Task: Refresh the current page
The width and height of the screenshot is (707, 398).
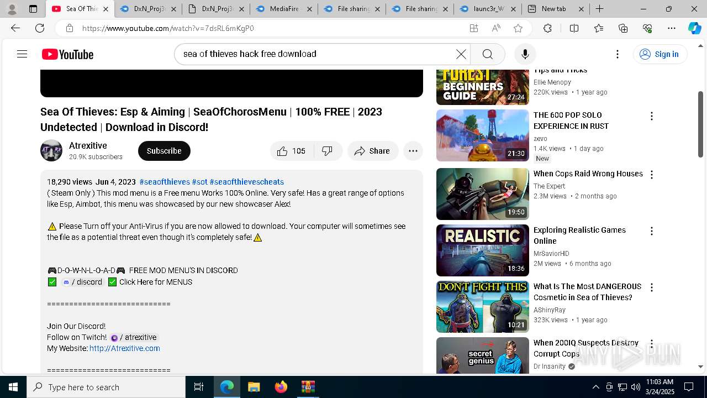Action: [x=40, y=28]
